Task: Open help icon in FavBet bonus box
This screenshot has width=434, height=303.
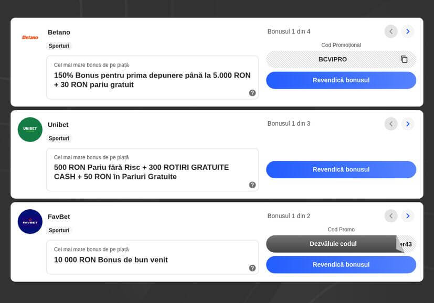Action: pyautogui.click(x=252, y=268)
